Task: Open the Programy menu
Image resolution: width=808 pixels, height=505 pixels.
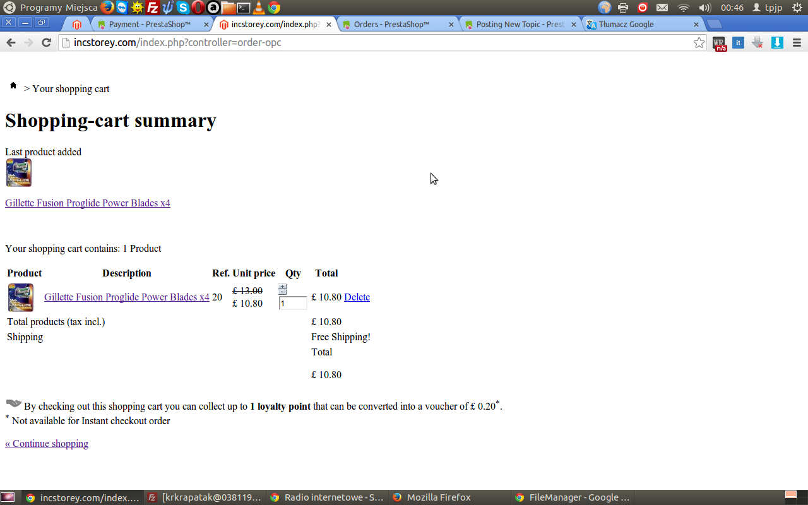Action: 41,8
